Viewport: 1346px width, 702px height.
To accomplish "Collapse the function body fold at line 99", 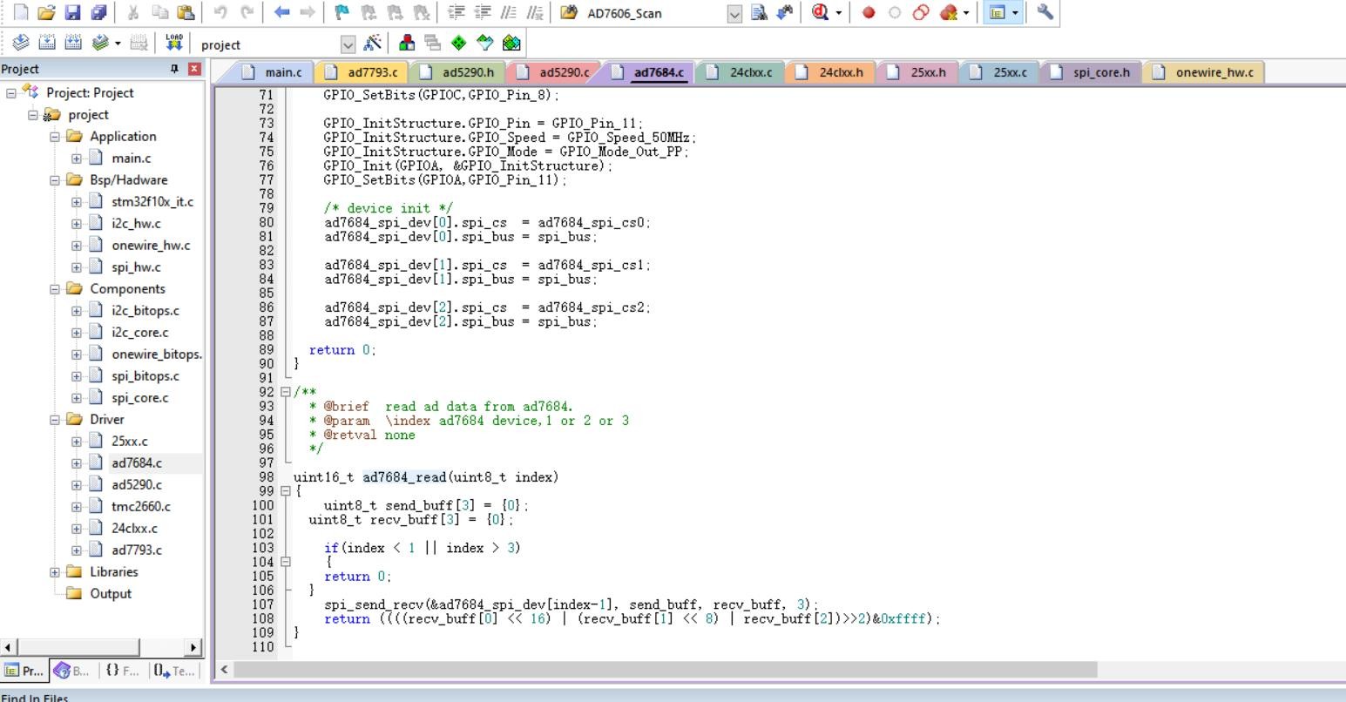I will pyautogui.click(x=286, y=491).
